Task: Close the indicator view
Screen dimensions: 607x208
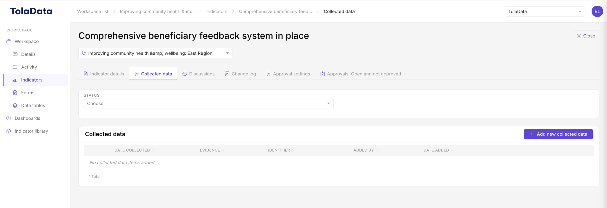Action: click(x=586, y=36)
